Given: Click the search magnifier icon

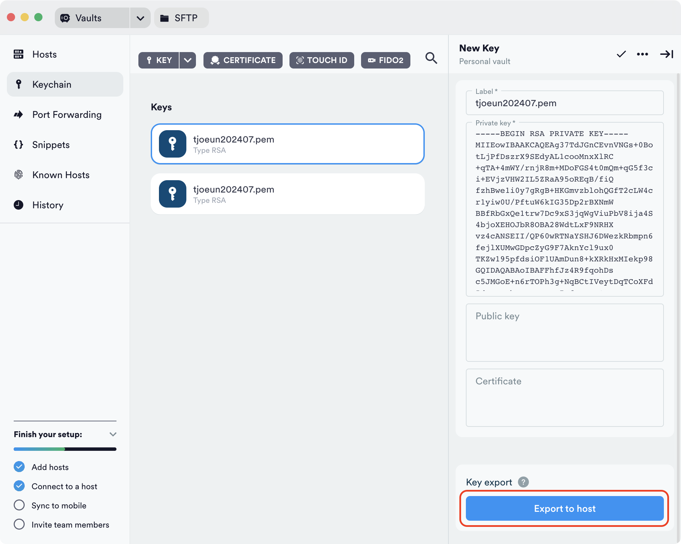Looking at the screenshot, I should click(x=431, y=58).
